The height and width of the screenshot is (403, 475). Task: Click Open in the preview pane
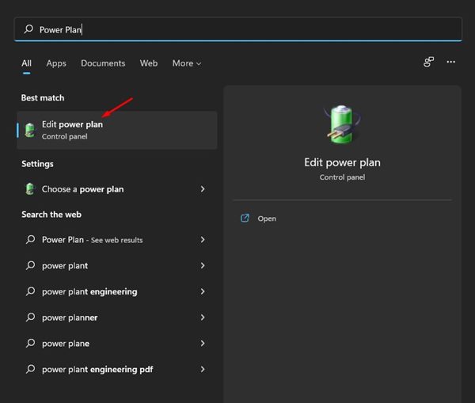click(267, 219)
